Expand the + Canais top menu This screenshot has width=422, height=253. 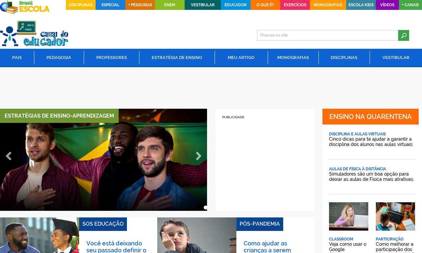[x=410, y=5]
